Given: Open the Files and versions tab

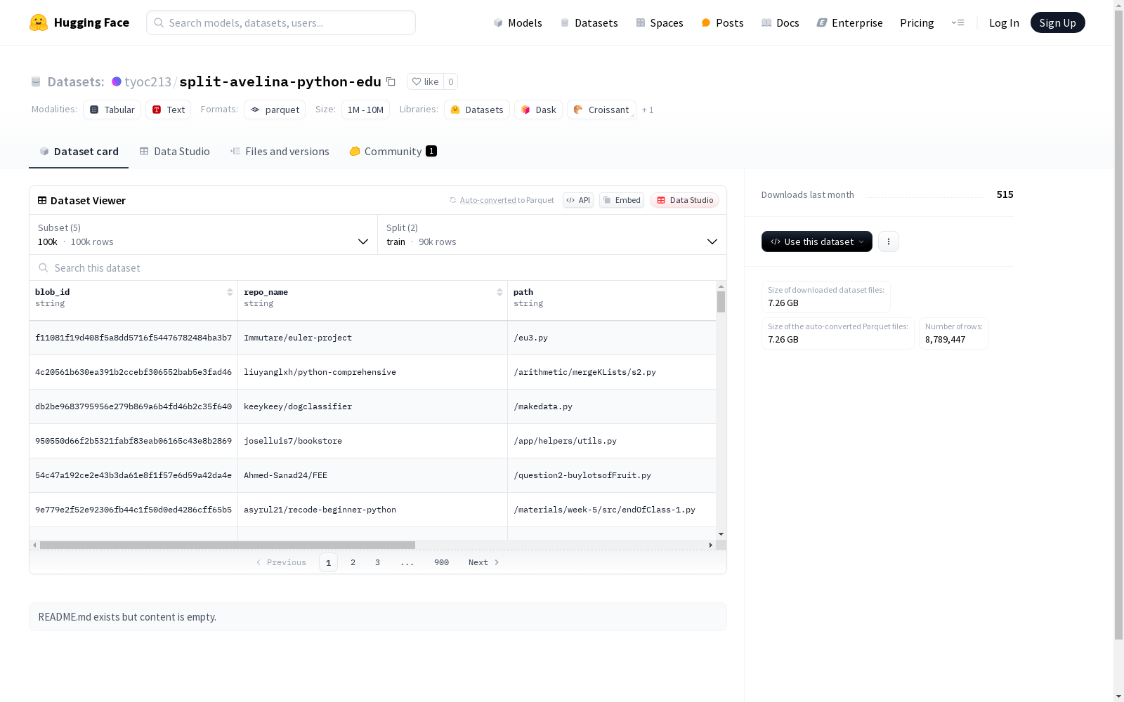Looking at the screenshot, I should pos(280,151).
